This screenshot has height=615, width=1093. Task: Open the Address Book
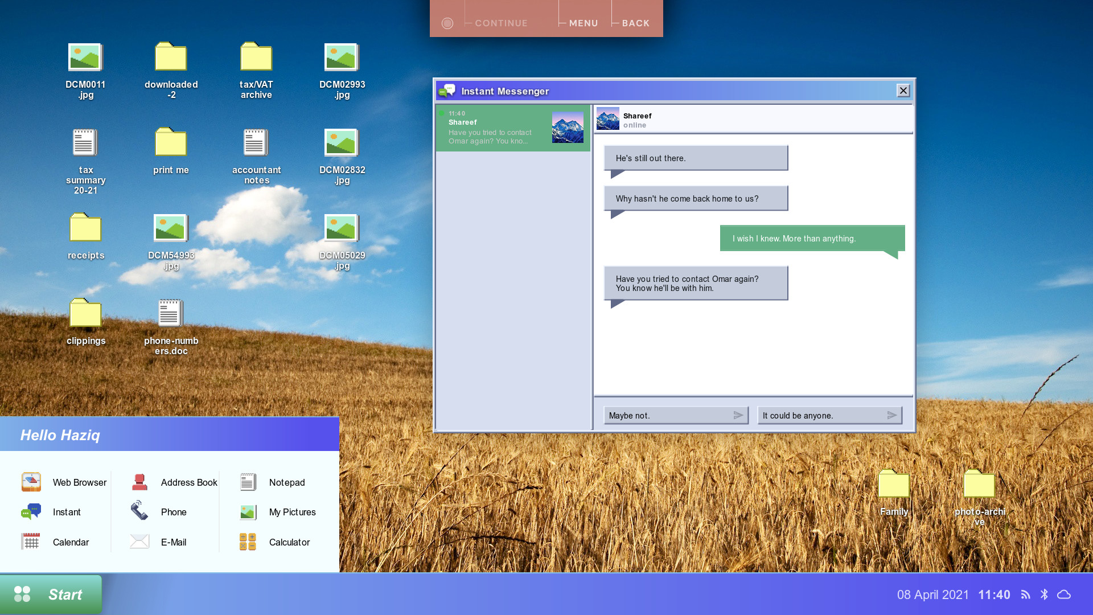[x=188, y=482]
